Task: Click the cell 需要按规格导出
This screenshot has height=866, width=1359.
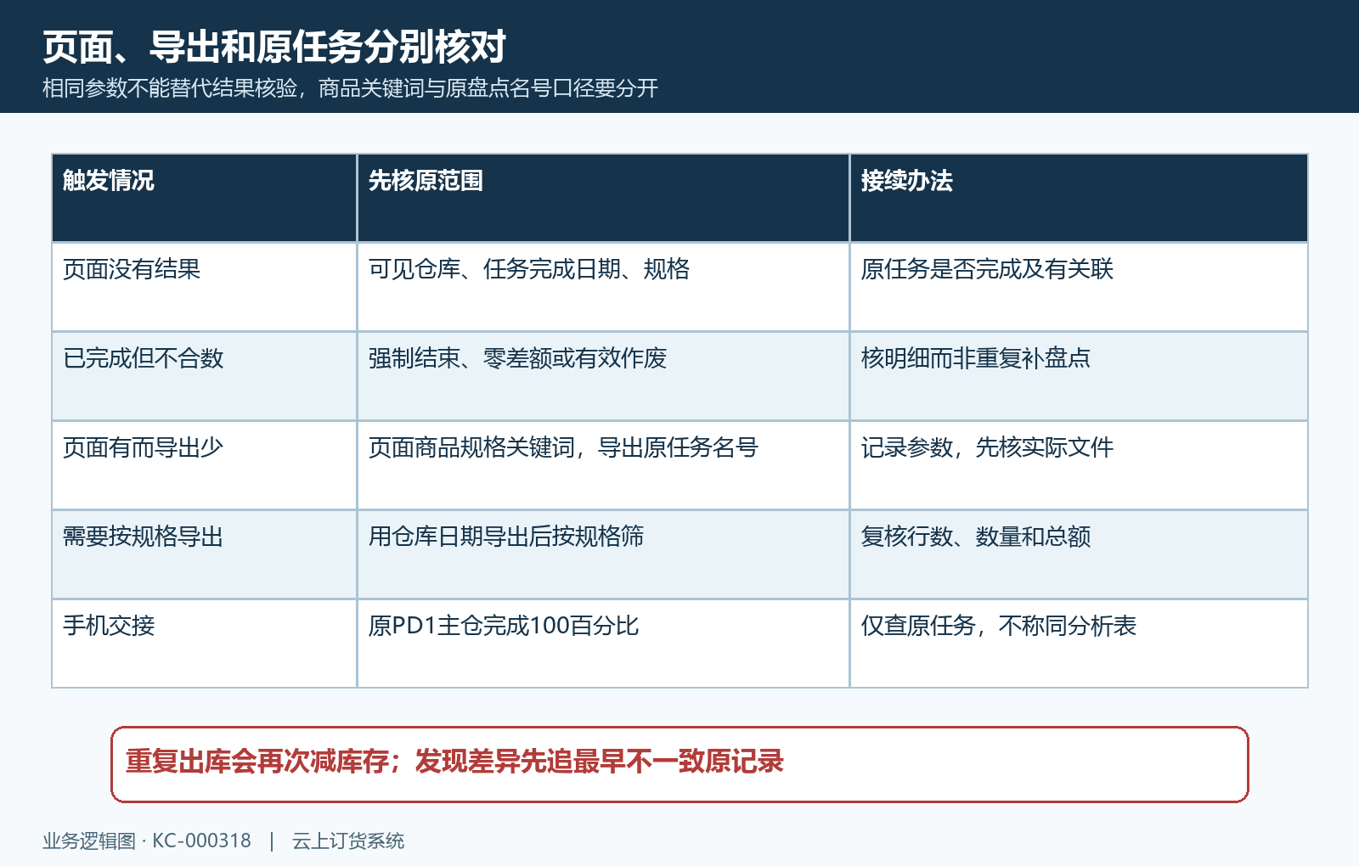Action: (204, 554)
